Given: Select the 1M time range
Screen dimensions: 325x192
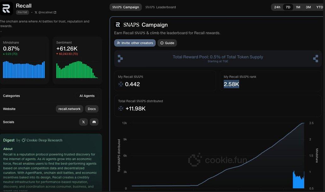Looking at the screenshot, I should pos(298,7).
